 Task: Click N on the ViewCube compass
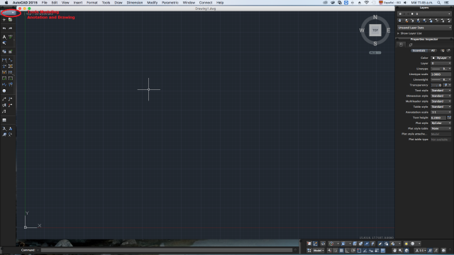[375, 17]
